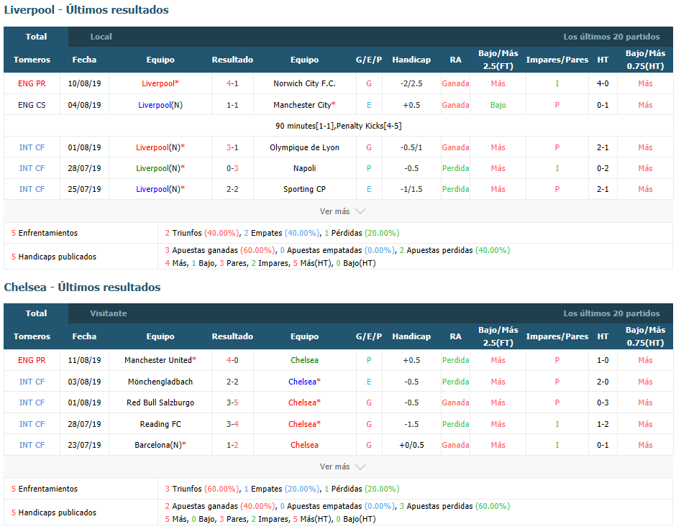Click Los últimos 20 partidos in Chelsea header
This screenshot has width=676, height=529.
tap(611, 313)
